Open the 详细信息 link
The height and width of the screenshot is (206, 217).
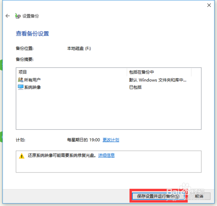[106, 155]
